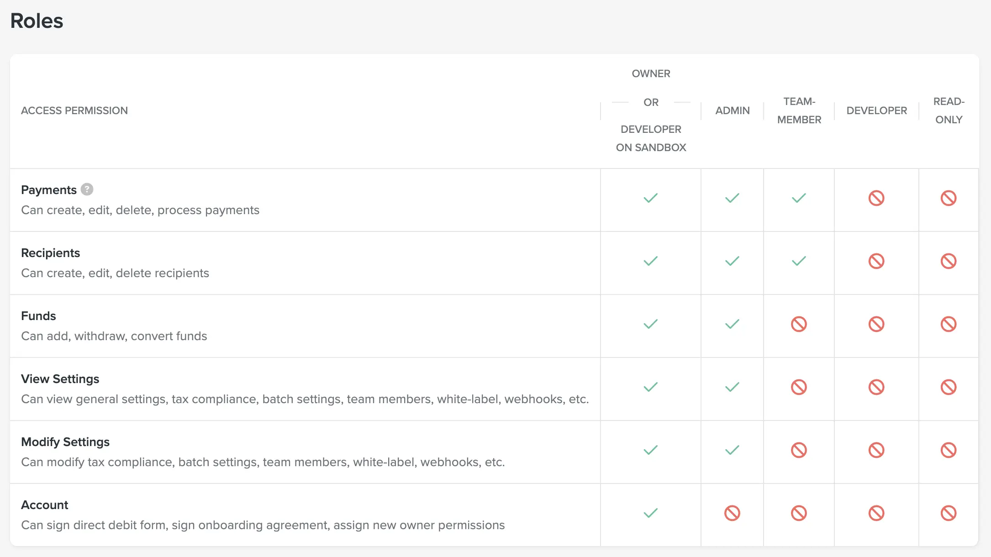The height and width of the screenshot is (557, 991).
Task: Click the Payments help question-mark icon
Action: (x=87, y=189)
